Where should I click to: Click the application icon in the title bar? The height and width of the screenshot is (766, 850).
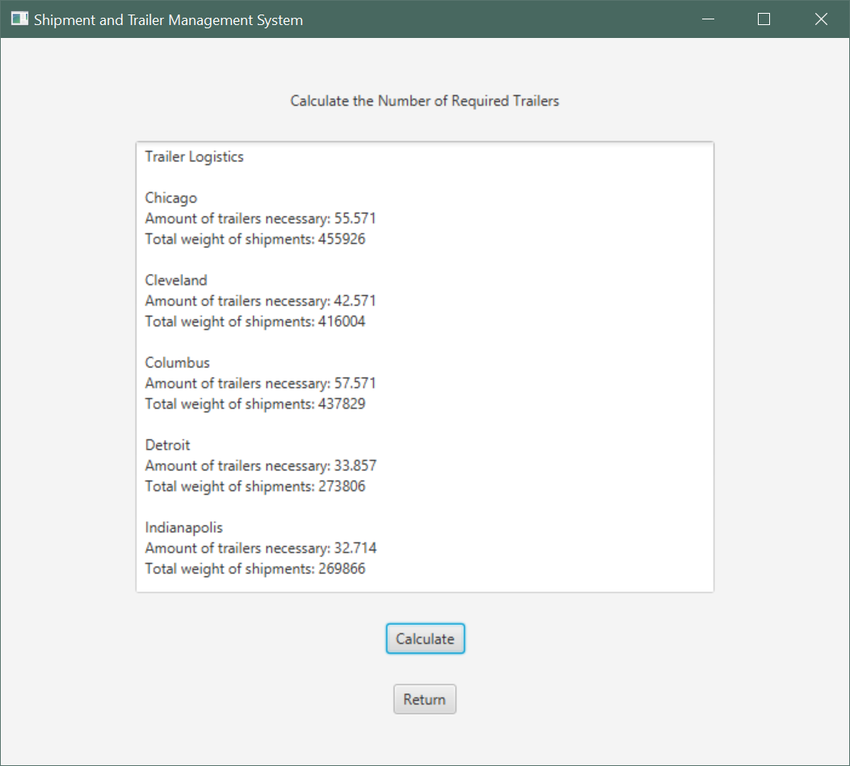(19, 19)
